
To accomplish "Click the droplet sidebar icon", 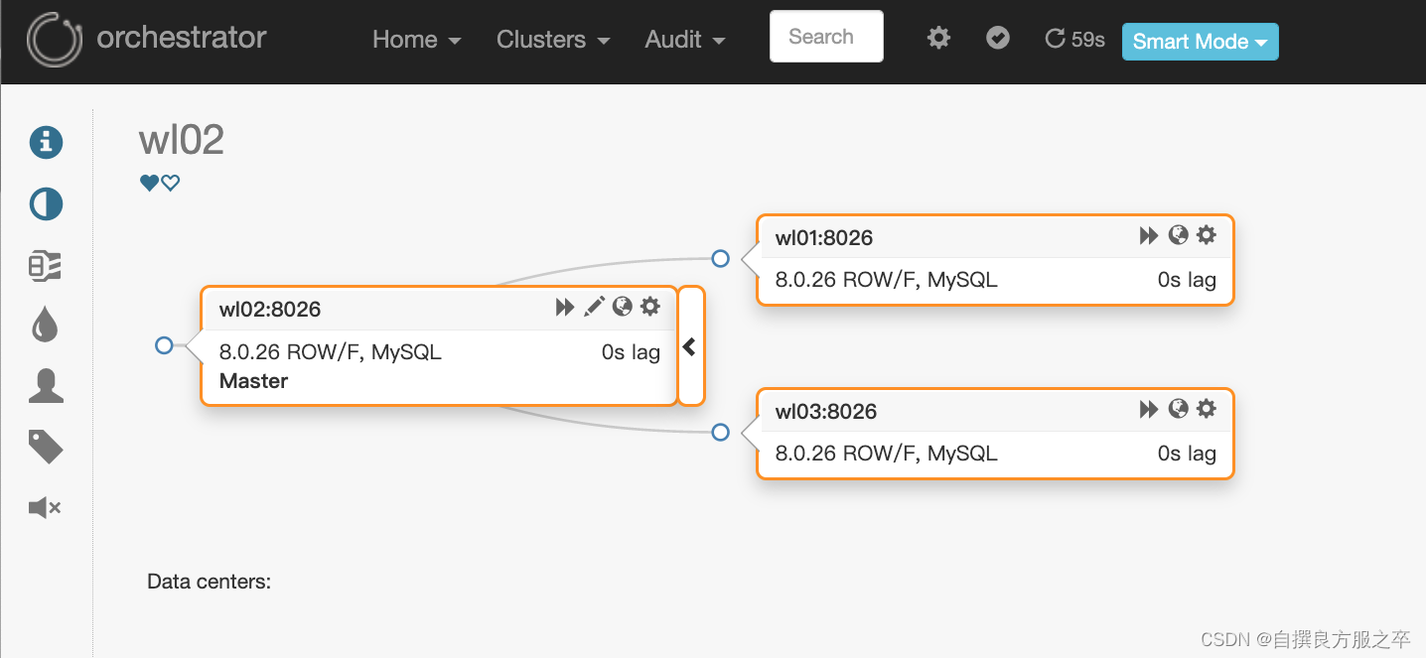I will [x=46, y=325].
